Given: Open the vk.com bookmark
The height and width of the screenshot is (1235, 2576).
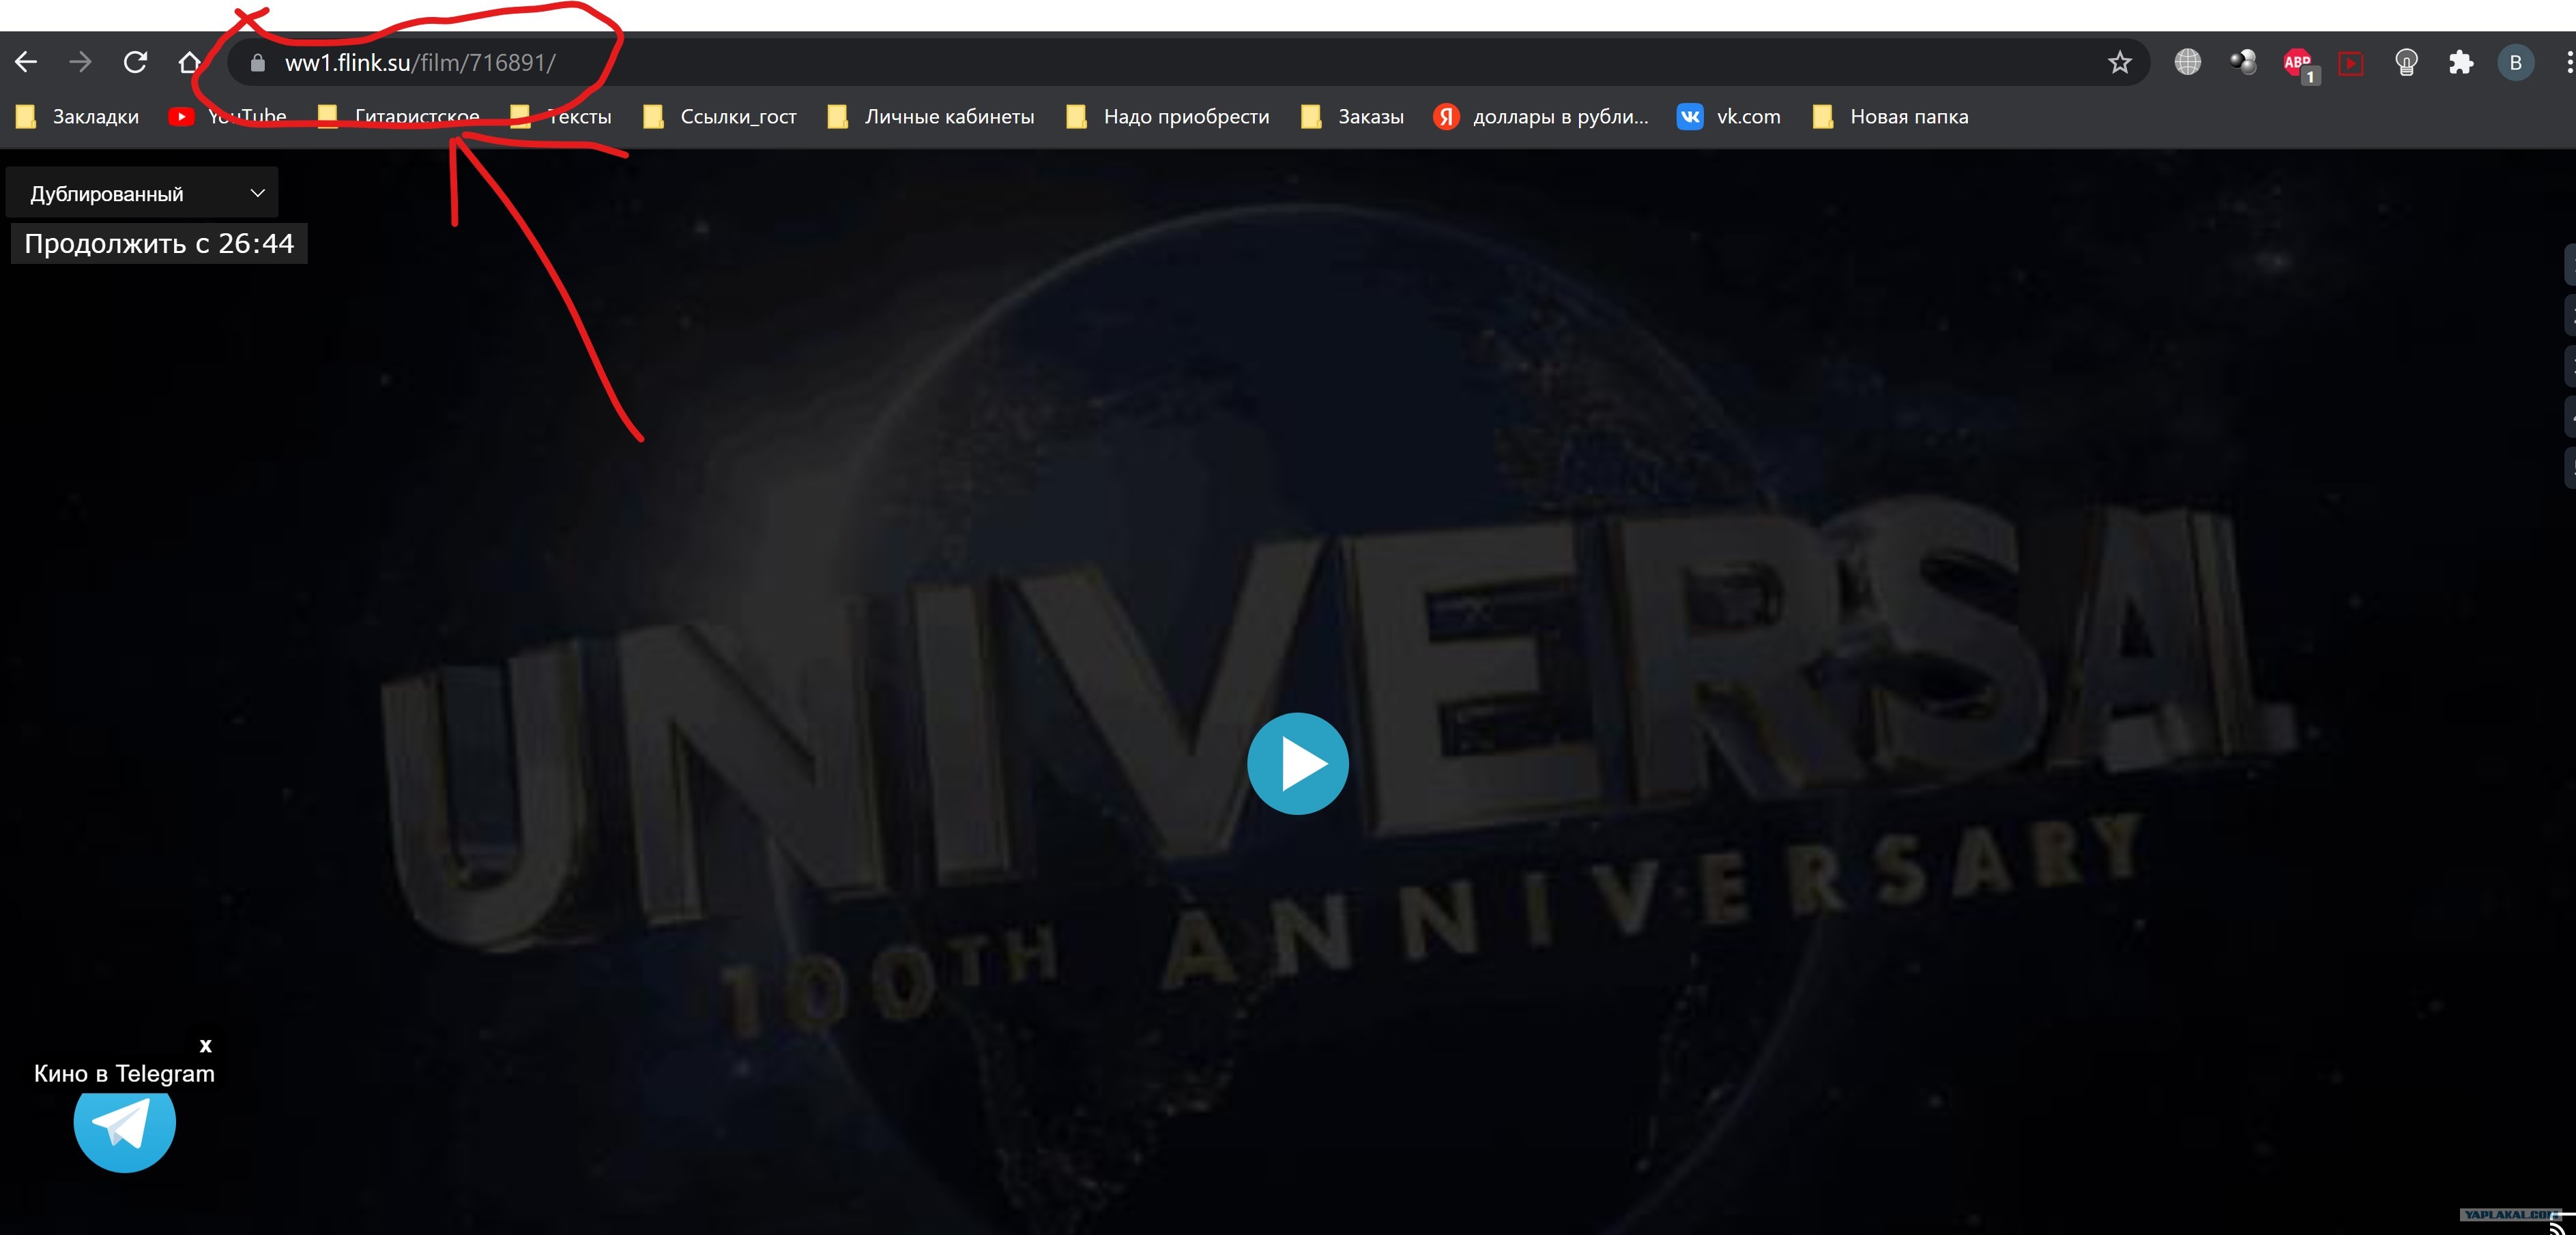Looking at the screenshot, I should pos(1729,117).
